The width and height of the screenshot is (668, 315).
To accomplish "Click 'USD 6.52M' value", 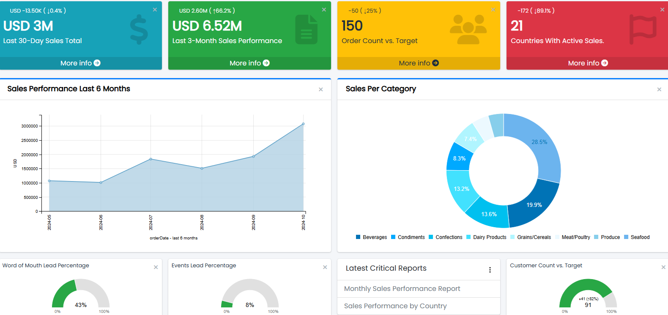I will coord(207,26).
